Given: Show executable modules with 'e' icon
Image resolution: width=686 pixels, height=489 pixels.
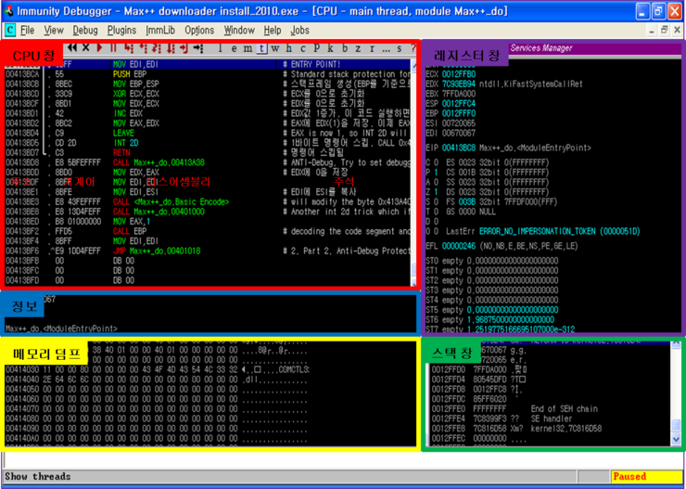Looking at the screenshot, I should tap(235, 48).
